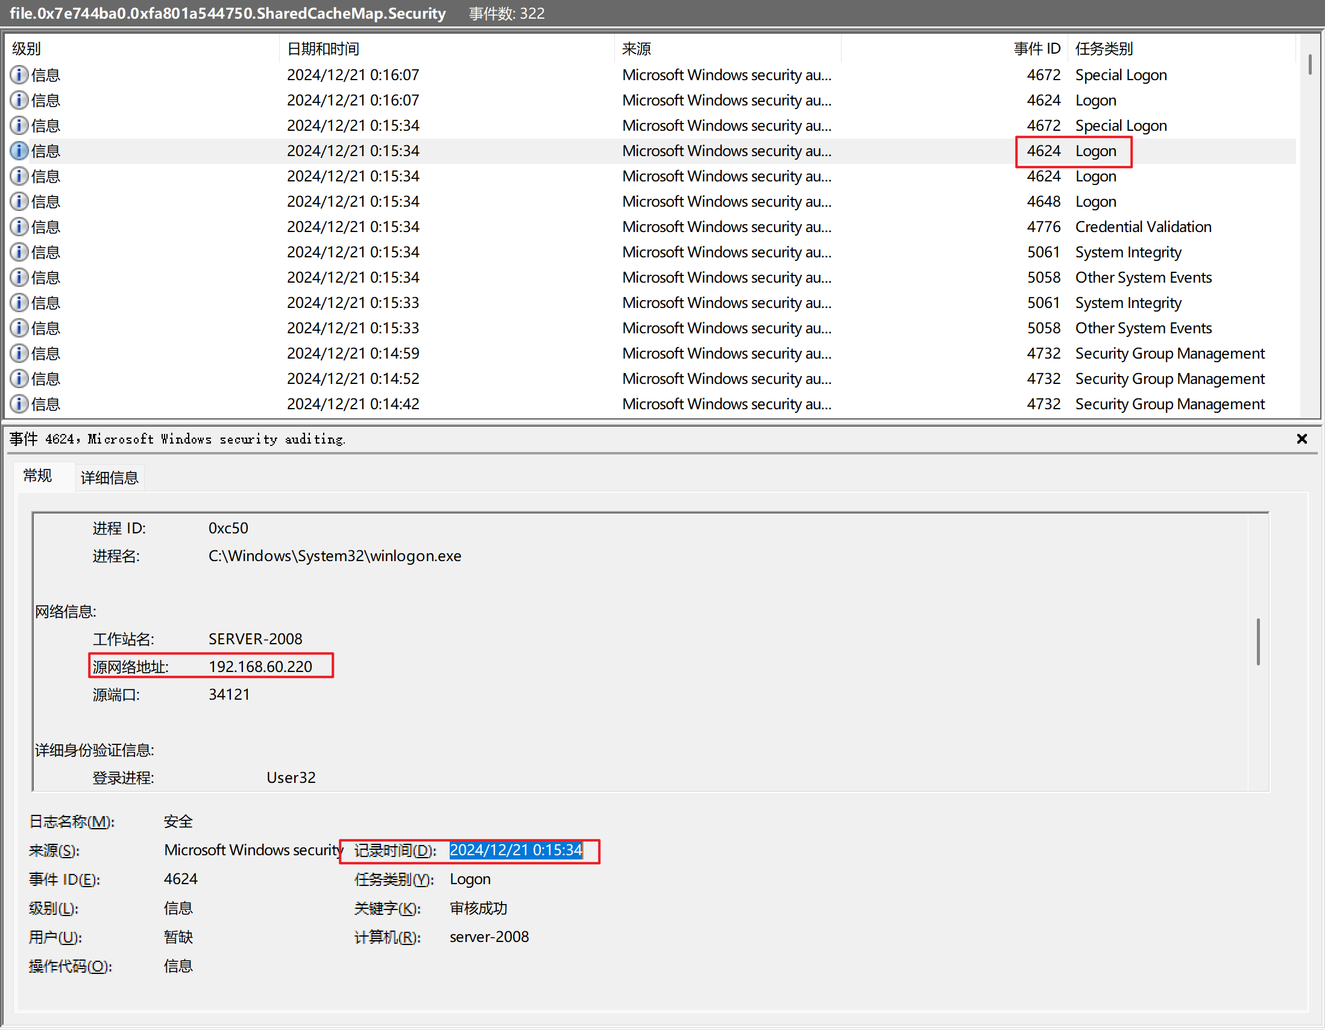The image size is (1325, 1030).
Task: Click the 来源 column header
Action: [636, 49]
